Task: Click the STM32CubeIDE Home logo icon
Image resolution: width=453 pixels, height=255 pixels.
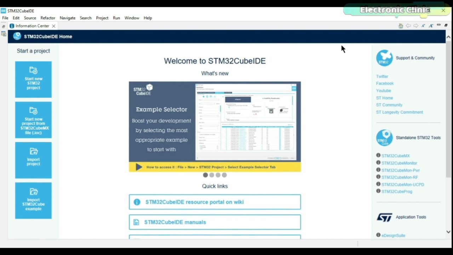Action: tap(17, 36)
